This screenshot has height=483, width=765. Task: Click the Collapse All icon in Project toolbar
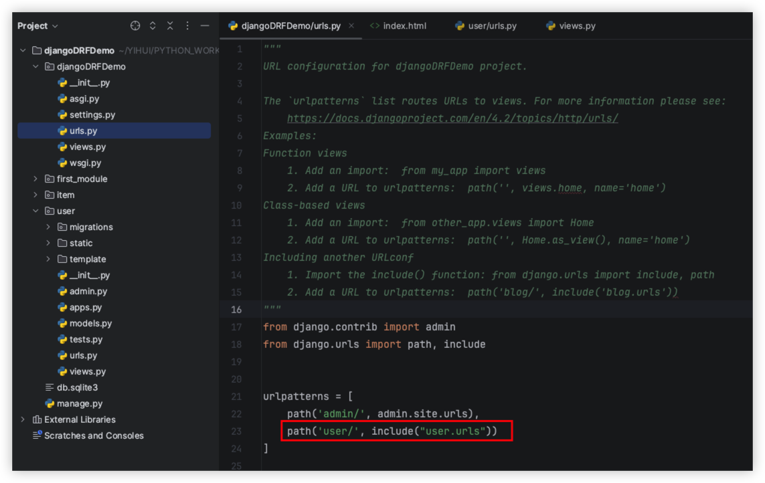tap(170, 25)
